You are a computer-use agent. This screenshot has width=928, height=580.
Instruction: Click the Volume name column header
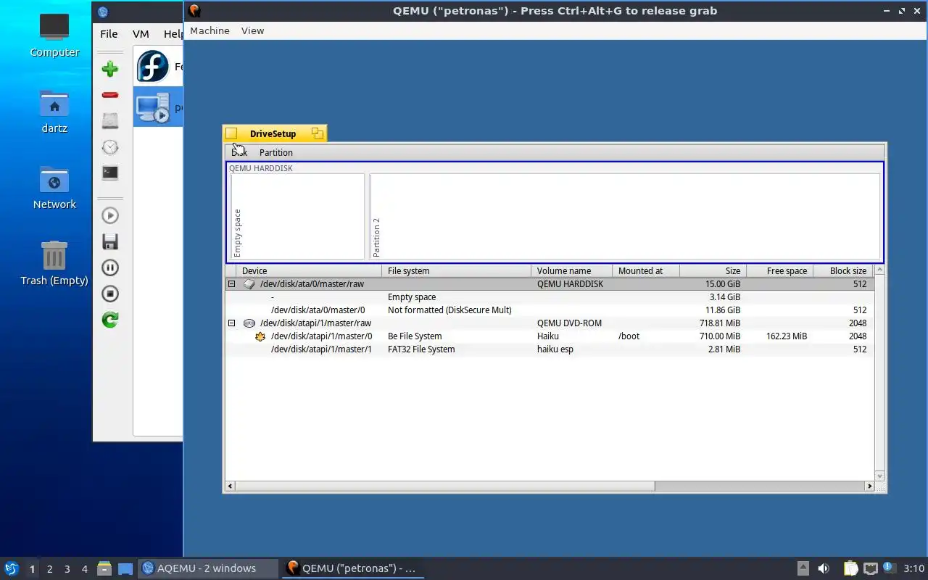[572, 271]
